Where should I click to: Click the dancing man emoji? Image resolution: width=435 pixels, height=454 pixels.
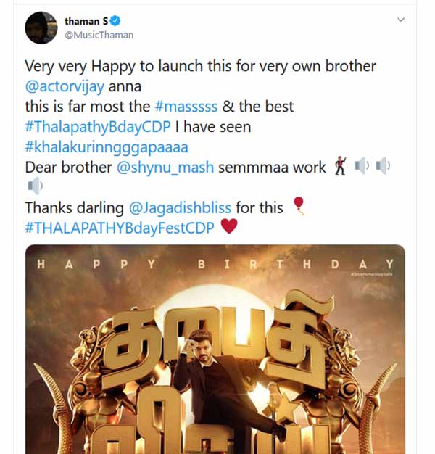pyautogui.click(x=340, y=167)
